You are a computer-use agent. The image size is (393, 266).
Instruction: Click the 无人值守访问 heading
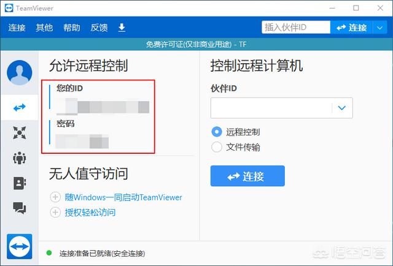[x=88, y=173]
